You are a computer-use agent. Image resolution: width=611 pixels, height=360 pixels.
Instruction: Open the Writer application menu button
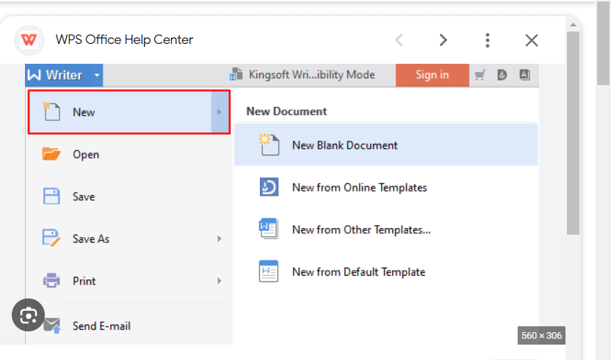tap(65, 75)
